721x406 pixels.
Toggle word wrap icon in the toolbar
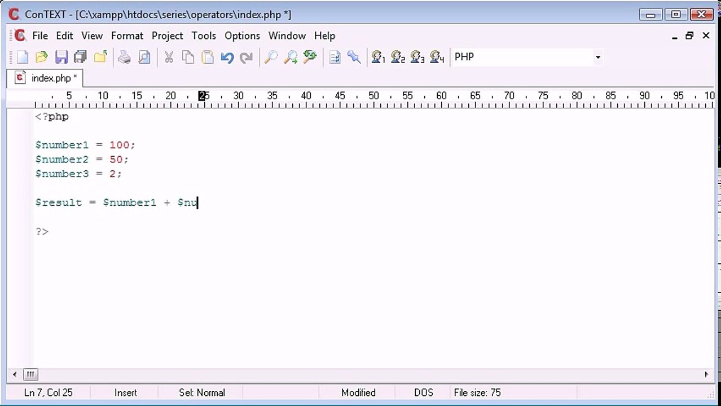(335, 57)
